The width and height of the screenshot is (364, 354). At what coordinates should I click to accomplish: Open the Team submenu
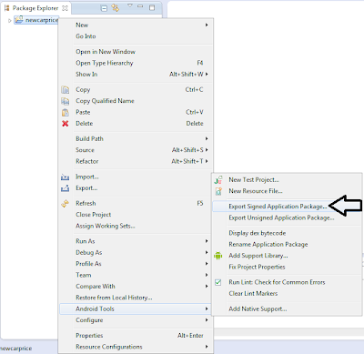pyautogui.click(x=136, y=275)
